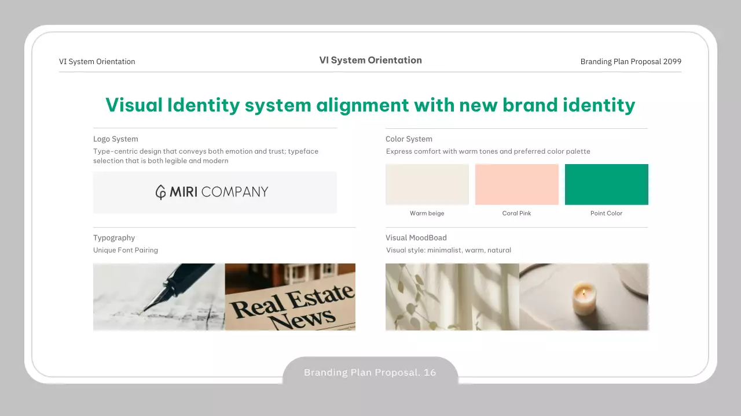Select the Real Estate News image
741x416 pixels.
[290, 297]
